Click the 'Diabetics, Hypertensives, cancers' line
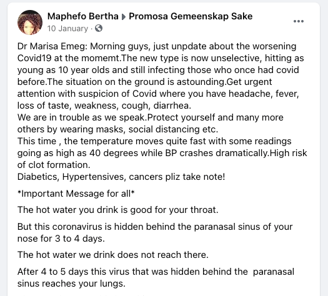The width and height of the screenshot is (328, 296). tap(121, 177)
